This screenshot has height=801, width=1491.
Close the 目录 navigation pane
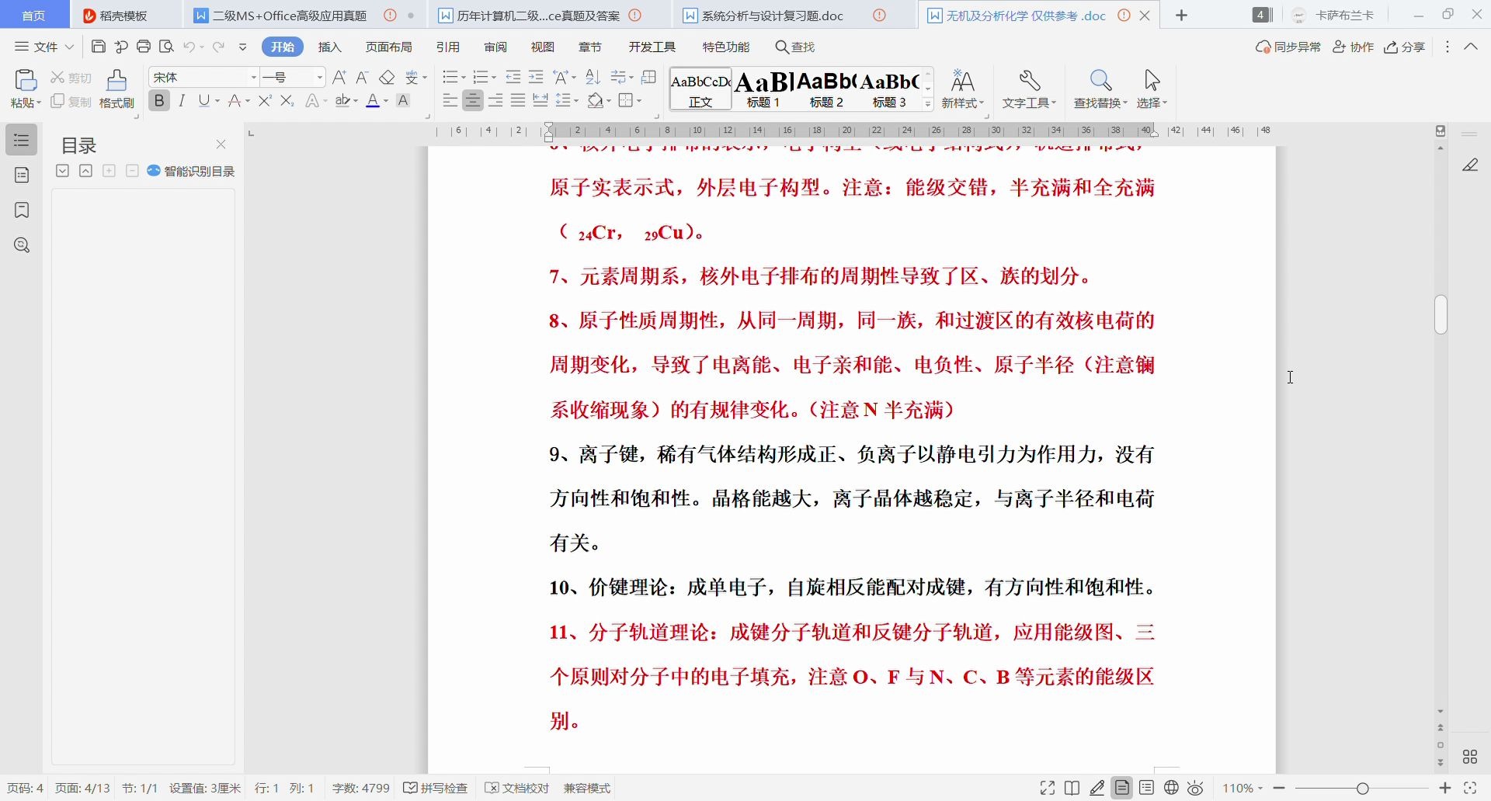(x=221, y=144)
